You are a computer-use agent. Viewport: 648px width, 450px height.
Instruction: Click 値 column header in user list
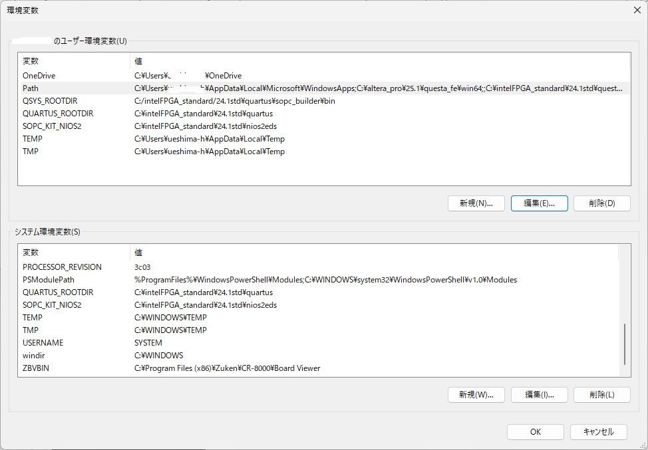(x=380, y=61)
